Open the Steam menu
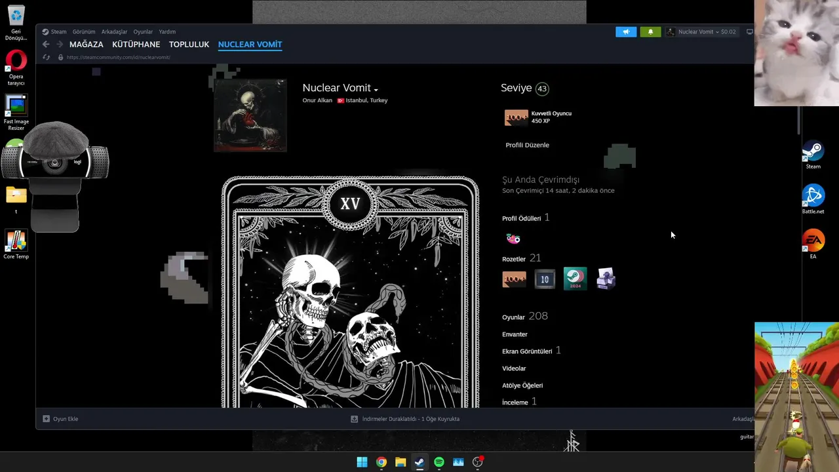 coord(59,31)
